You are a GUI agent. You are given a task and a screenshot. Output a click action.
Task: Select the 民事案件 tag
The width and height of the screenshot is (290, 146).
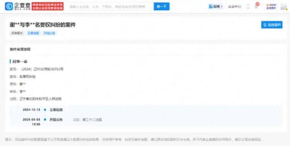17,33
